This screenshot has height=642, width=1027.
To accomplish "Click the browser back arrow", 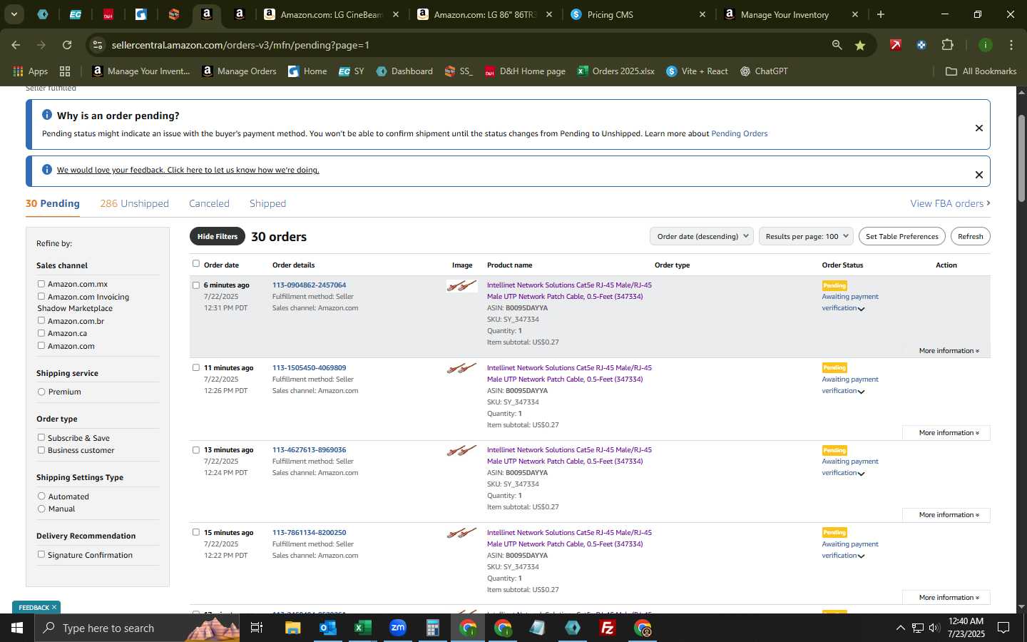I will point(16,45).
